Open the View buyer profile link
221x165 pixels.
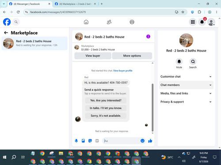pyautogui.click(x=123, y=71)
